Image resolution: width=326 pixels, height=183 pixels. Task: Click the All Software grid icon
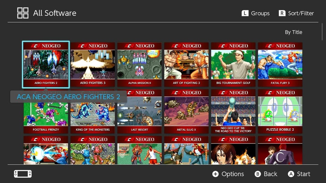click(x=23, y=13)
